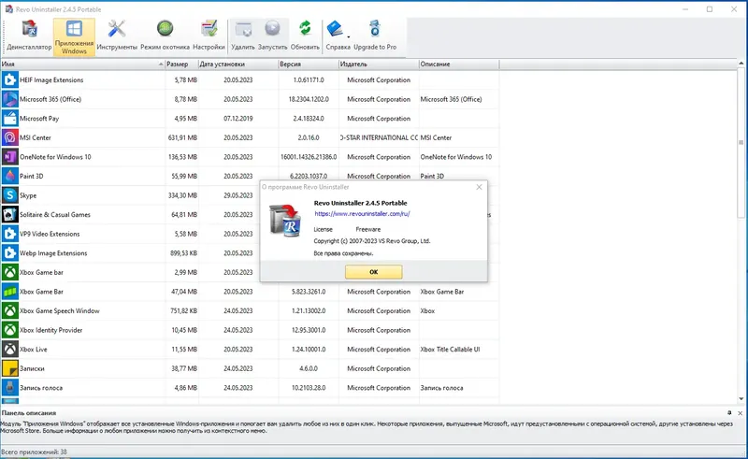
Task: Select Skype app icon
Action: (10, 195)
